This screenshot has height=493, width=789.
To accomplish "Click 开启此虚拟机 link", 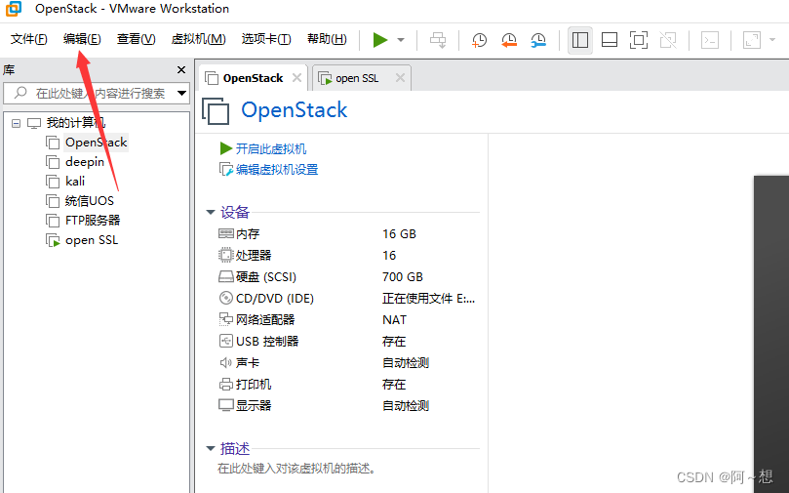I will click(x=271, y=149).
